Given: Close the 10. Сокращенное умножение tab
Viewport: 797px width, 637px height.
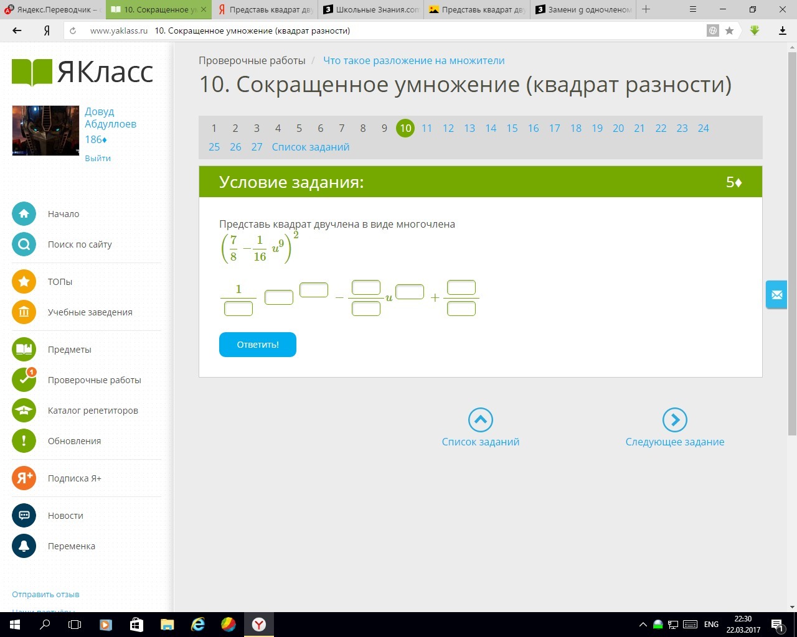Looking at the screenshot, I should [x=204, y=9].
